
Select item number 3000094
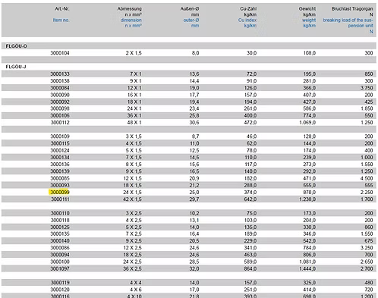coord(60,255)
